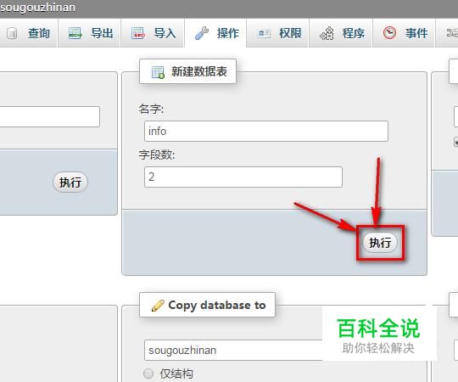The width and height of the screenshot is (458, 382).
Task: Click the 名字 field containing info
Action: [266, 132]
